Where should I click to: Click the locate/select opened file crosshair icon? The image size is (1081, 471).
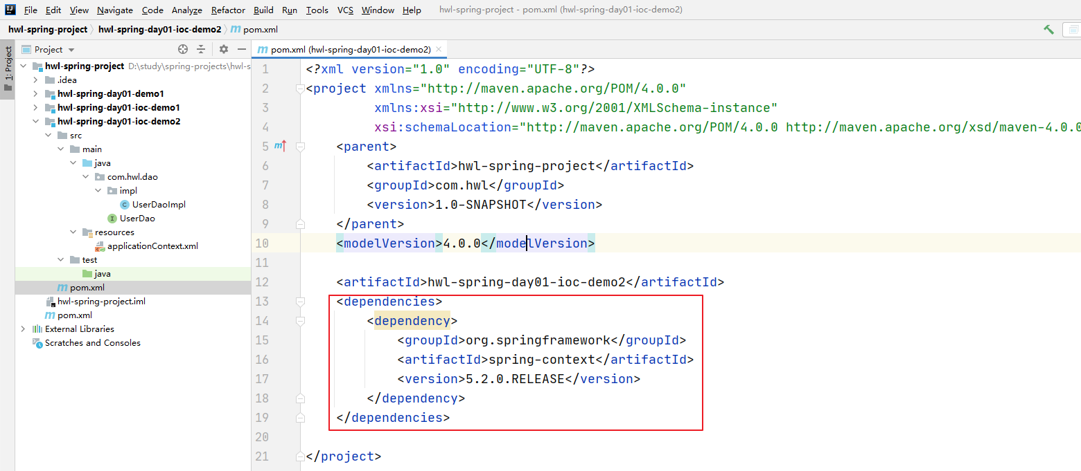(x=183, y=49)
